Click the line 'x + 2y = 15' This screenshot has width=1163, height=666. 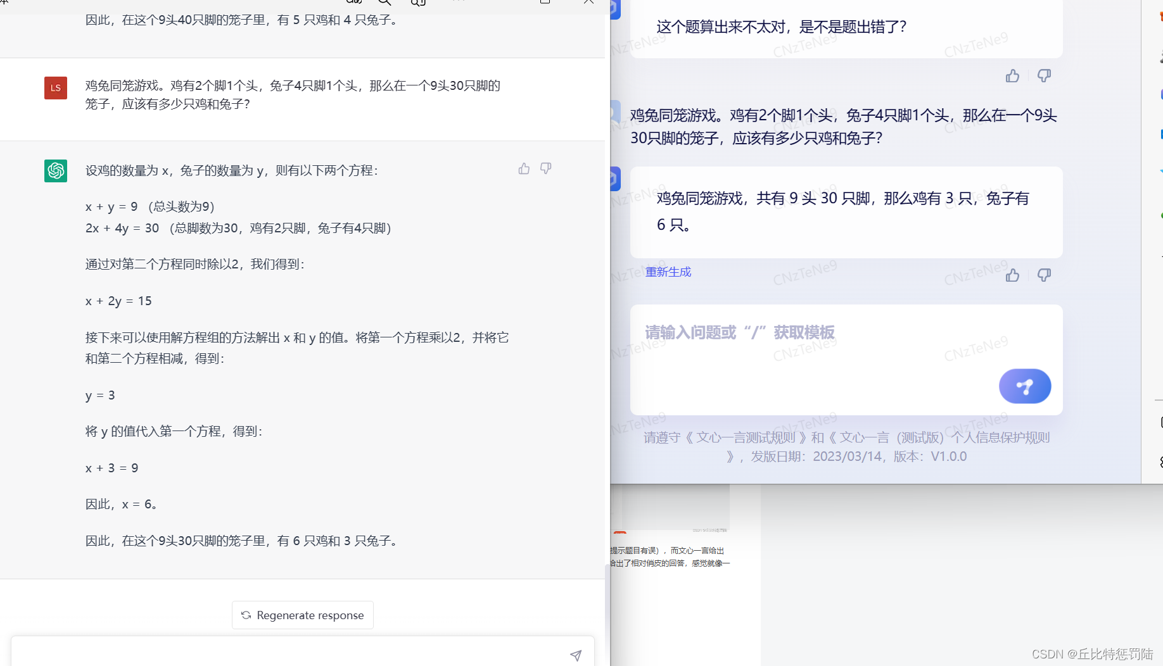click(118, 301)
